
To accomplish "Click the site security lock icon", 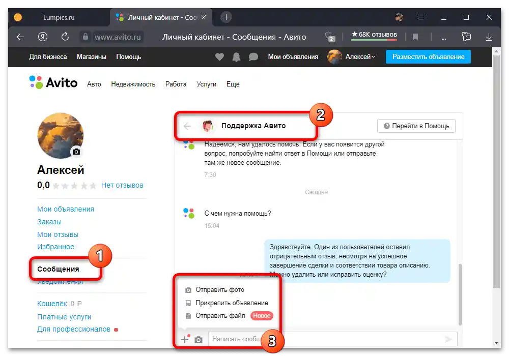I will click(x=85, y=37).
